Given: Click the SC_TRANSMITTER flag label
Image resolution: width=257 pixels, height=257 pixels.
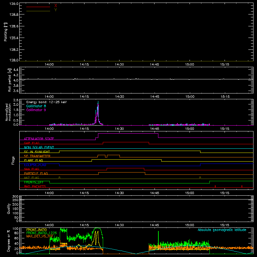Looking at the screenshot, I should (37, 156).
